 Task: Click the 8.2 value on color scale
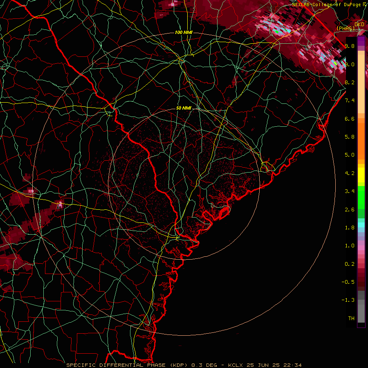click(350, 82)
